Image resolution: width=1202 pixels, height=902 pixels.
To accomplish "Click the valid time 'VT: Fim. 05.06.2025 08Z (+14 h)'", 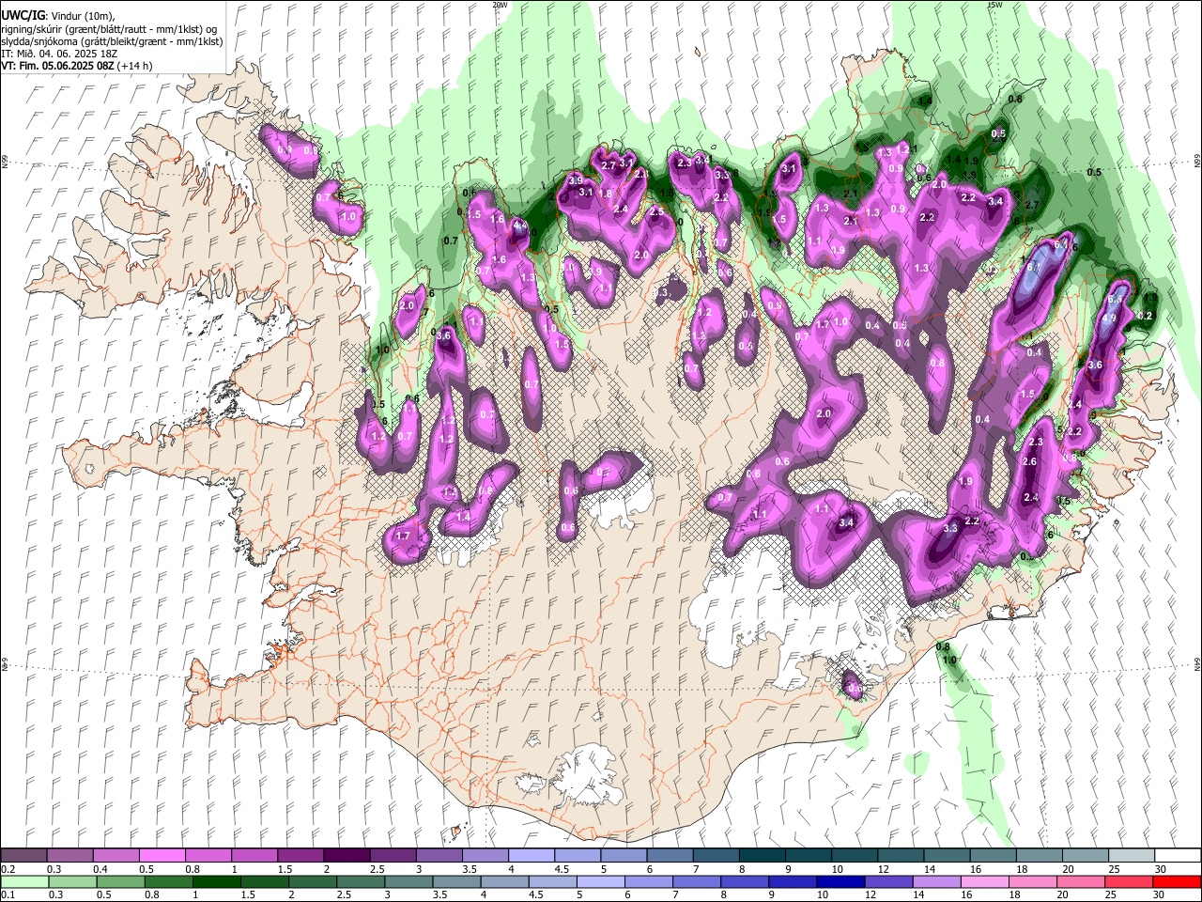I will coord(77,66).
